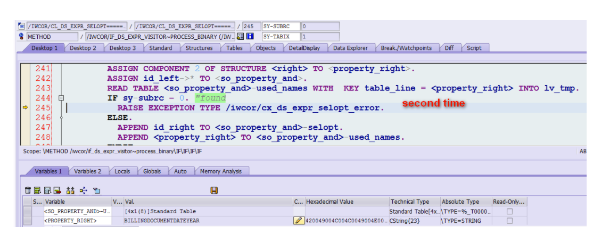The image size is (593, 234).
Task: Click the Technical Type column header
Action: [x=415, y=202]
